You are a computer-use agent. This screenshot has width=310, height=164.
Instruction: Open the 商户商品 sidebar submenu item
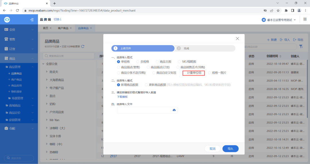(16, 79)
